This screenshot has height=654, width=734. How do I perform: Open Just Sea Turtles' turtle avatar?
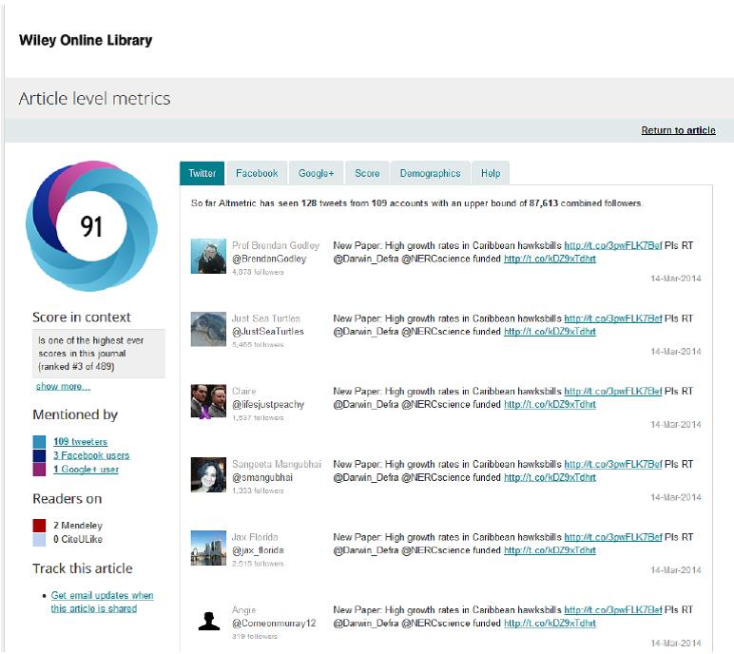point(208,330)
